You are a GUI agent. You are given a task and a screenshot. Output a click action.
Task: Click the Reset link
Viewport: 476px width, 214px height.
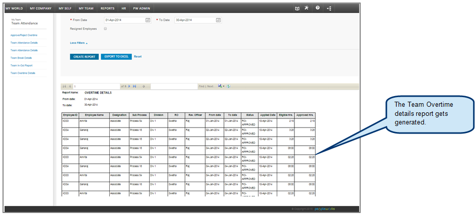pos(138,57)
